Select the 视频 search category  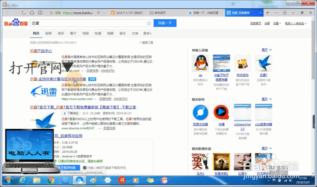[86, 33]
